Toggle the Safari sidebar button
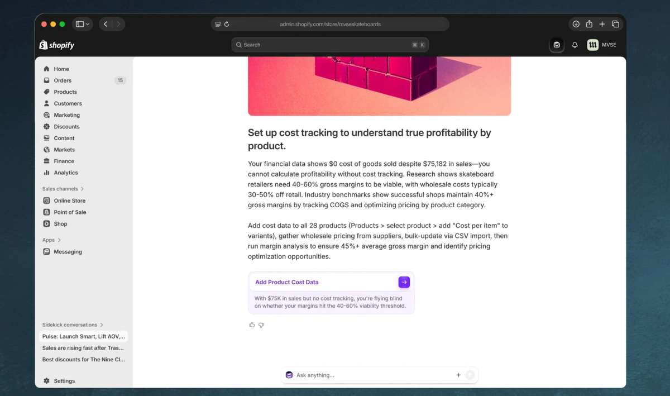The height and width of the screenshot is (396, 670). point(80,24)
